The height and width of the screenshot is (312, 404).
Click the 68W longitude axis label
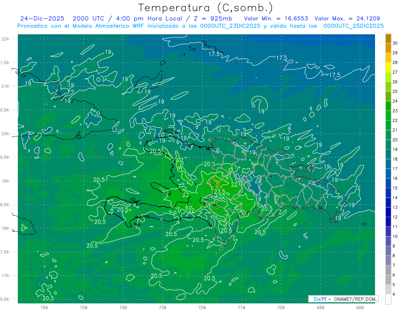tap(360, 308)
